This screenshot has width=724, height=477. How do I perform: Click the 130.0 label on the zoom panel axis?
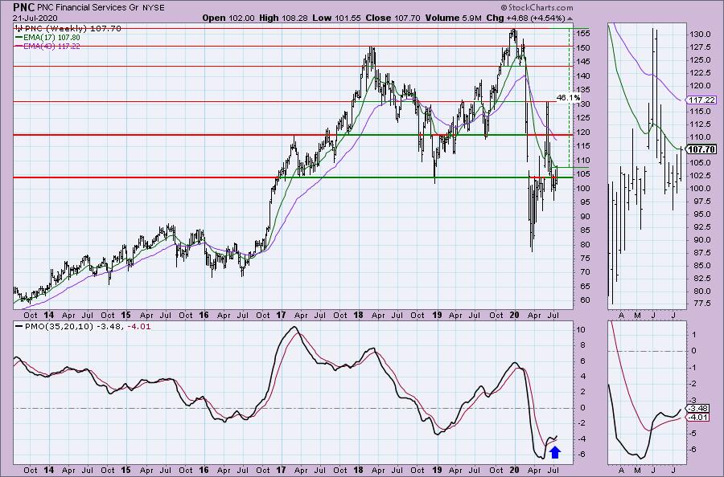[700, 35]
